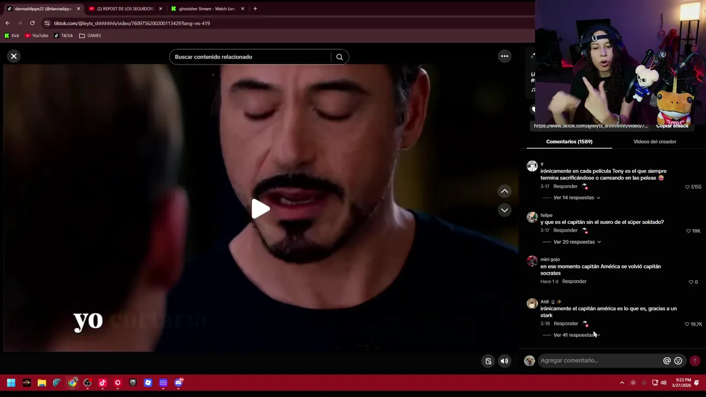Mute the video volume
Image resolution: width=706 pixels, height=397 pixels.
coord(504,361)
